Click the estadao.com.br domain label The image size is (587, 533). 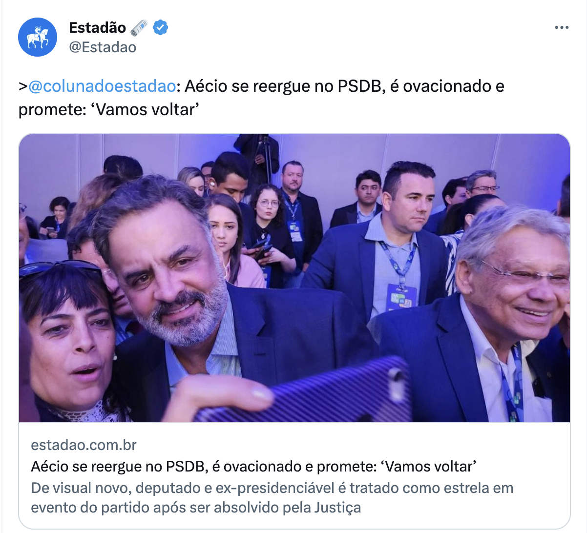[x=84, y=445]
